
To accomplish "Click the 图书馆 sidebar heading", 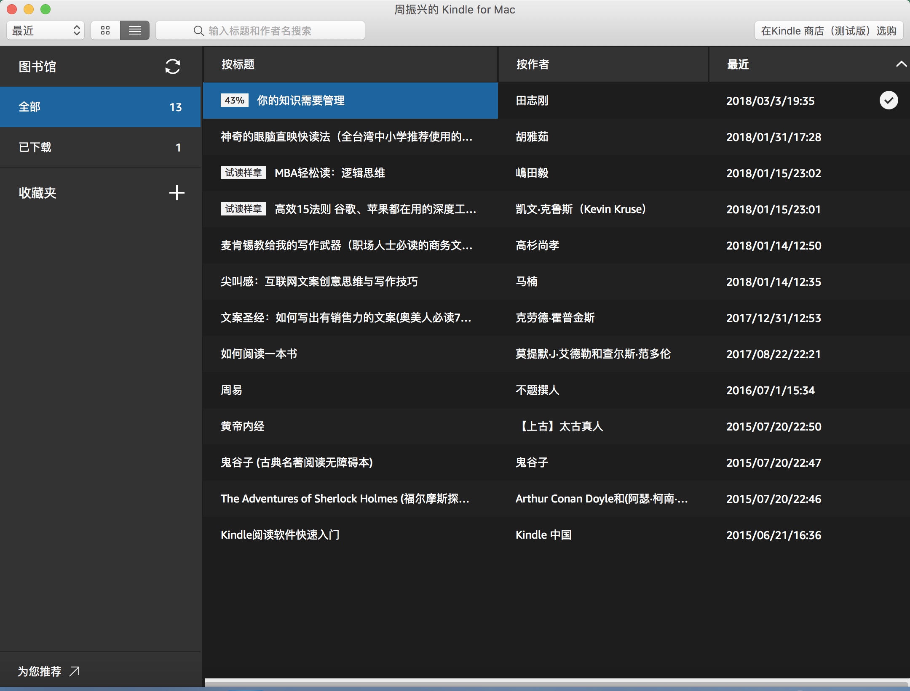I will [x=37, y=66].
